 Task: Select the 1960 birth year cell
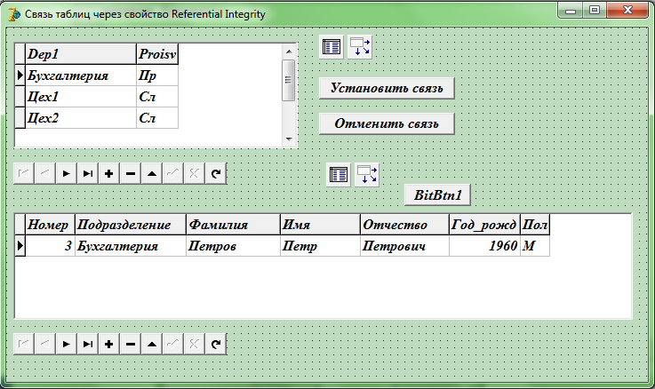(x=485, y=246)
